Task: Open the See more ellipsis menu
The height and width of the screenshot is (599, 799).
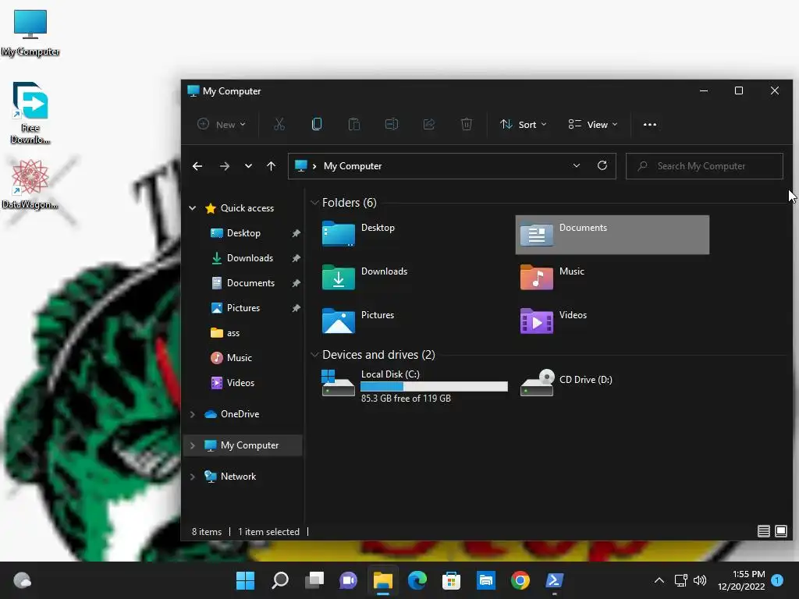Action: 650,124
